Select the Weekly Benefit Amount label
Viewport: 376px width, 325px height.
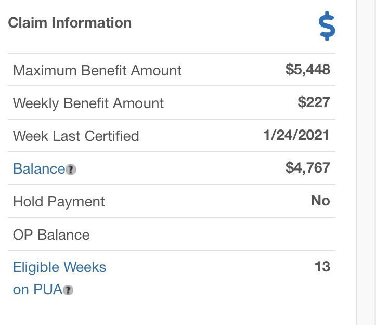[88, 103]
